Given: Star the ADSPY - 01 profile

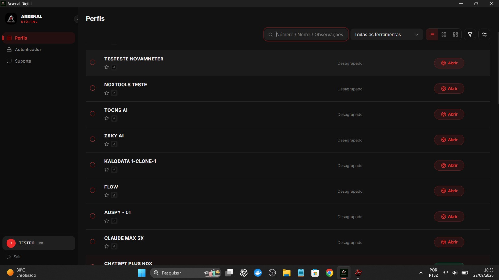Looking at the screenshot, I should click(x=107, y=221).
